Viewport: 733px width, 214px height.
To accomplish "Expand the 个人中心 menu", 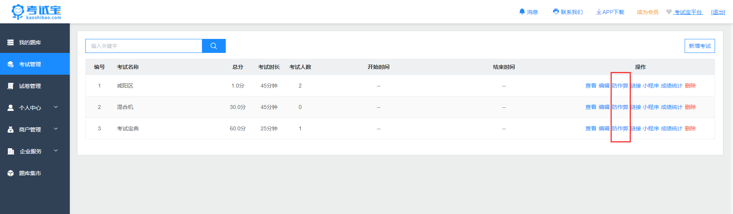I will [56, 107].
